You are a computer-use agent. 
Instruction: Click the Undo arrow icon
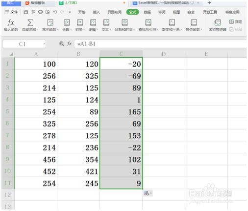click(55, 12)
